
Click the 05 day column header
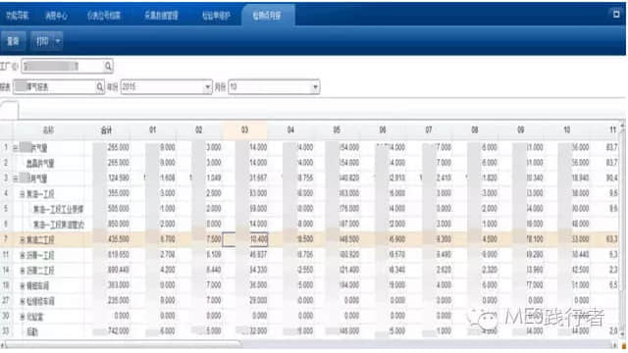click(337, 130)
